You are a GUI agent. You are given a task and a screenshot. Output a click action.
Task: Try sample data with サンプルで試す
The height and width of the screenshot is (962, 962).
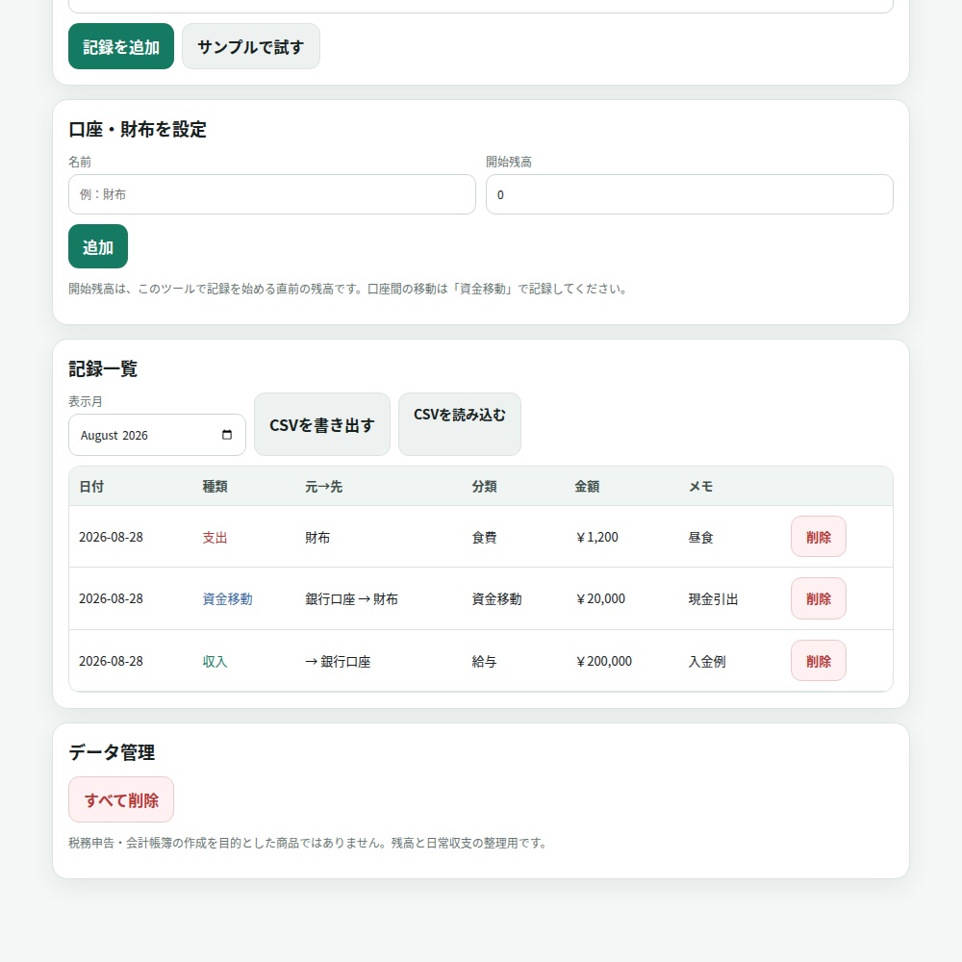pos(251,46)
